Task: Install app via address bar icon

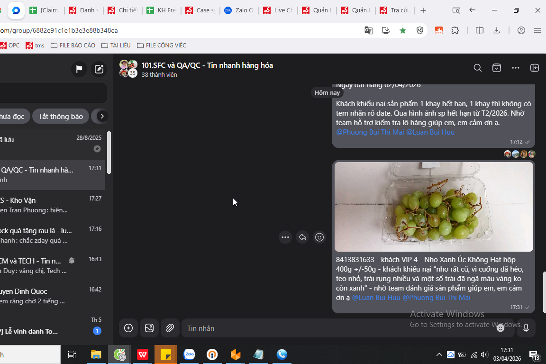Action: pos(385,31)
